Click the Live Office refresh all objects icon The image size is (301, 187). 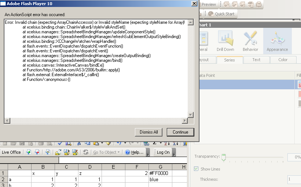pos(86,152)
